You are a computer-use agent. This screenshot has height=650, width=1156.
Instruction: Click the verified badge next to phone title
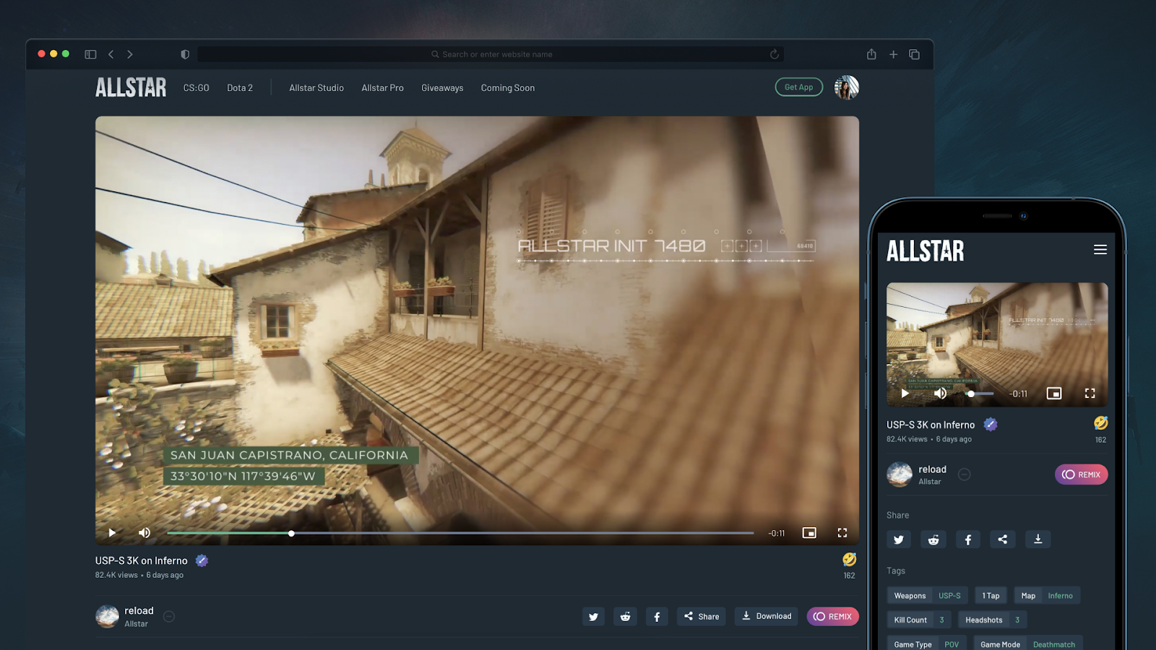click(x=991, y=425)
